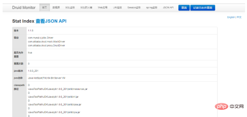Open the Druid Monitor brand link
This screenshot has height=117, width=247.
tap(24, 7)
